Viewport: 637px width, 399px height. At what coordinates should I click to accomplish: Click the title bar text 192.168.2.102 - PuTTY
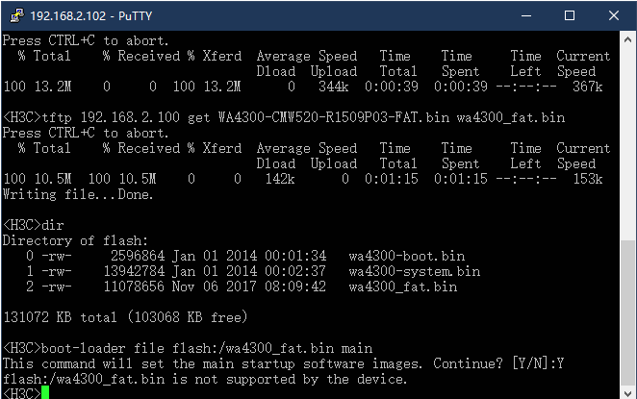point(84,15)
